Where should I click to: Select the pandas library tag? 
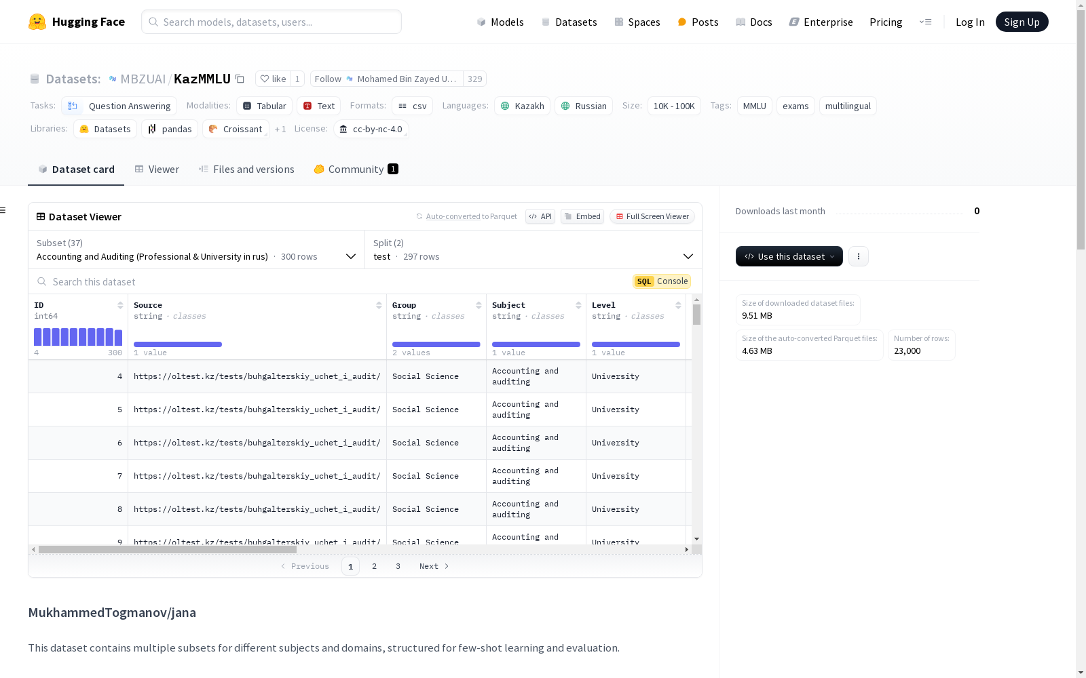click(170, 129)
